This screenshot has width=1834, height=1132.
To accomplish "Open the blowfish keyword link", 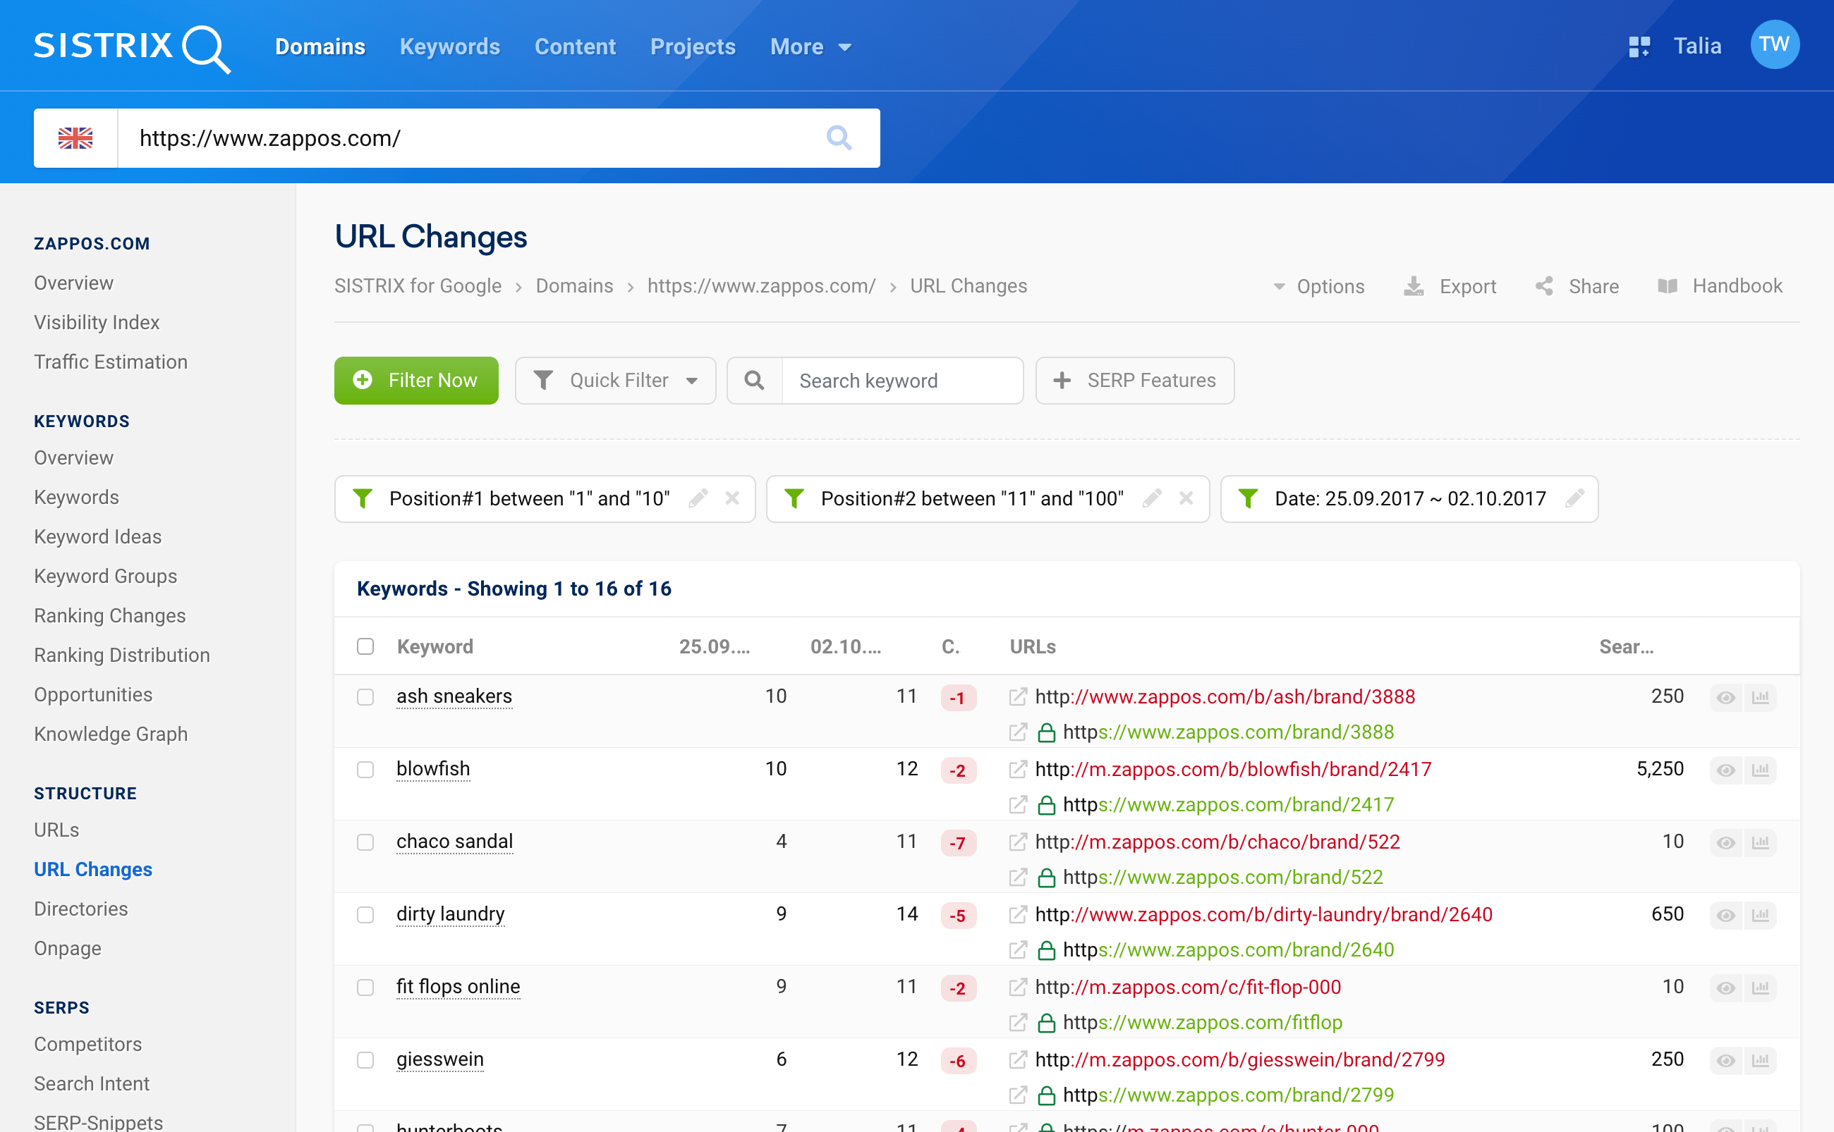I will [x=433, y=769].
